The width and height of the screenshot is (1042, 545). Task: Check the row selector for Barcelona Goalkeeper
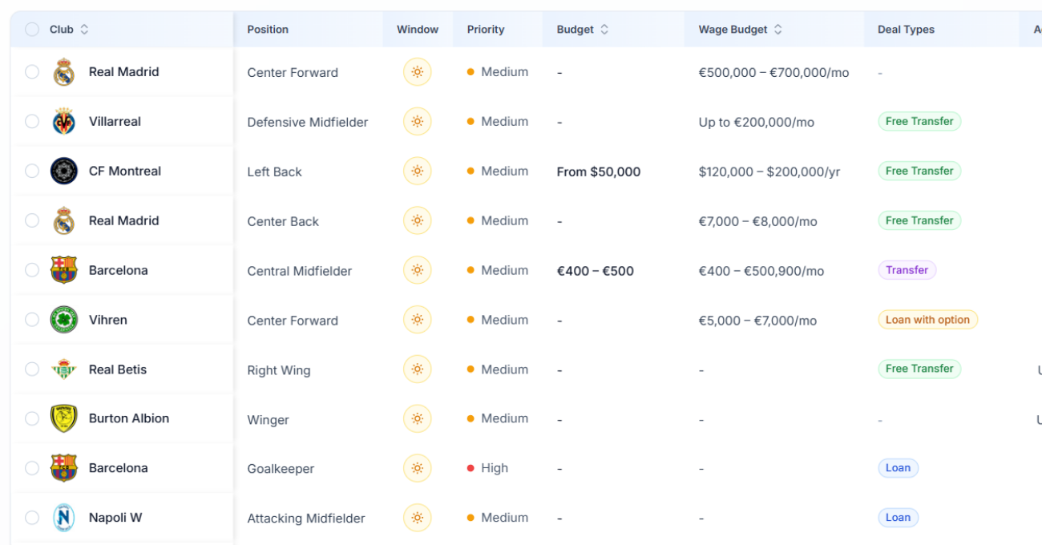pyautogui.click(x=32, y=468)
